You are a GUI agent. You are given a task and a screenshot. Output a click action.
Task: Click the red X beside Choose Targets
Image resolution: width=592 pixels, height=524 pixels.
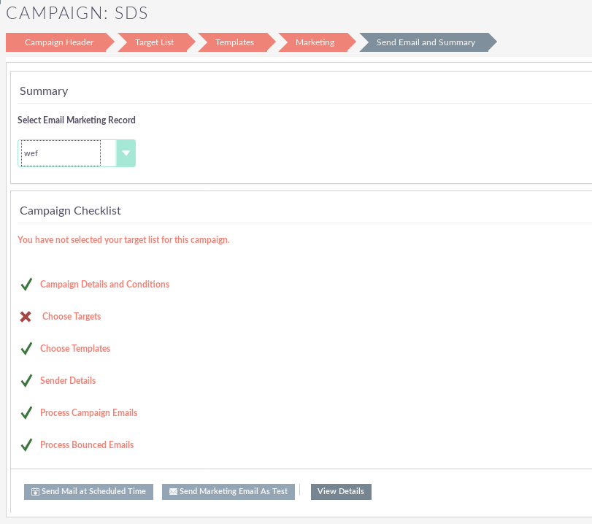point(26,317)
